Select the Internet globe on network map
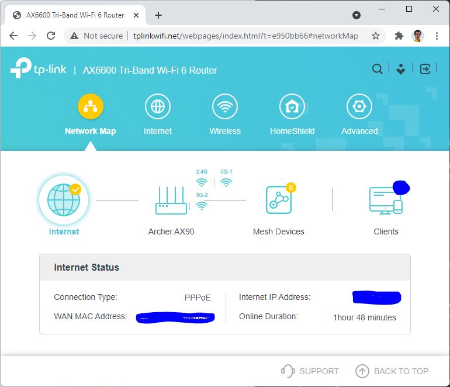This screenshot has width=450, height=387. [64, 200]
